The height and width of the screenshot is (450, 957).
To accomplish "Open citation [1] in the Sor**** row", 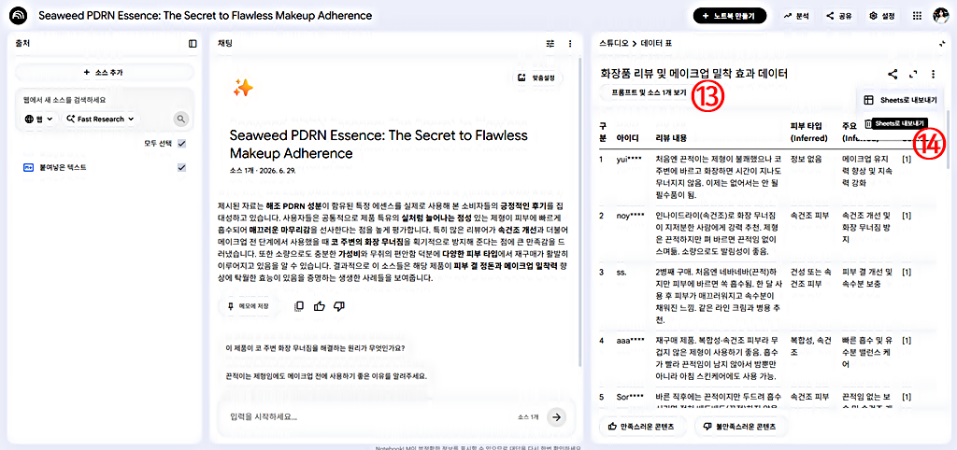I will [x=907, y=397].
